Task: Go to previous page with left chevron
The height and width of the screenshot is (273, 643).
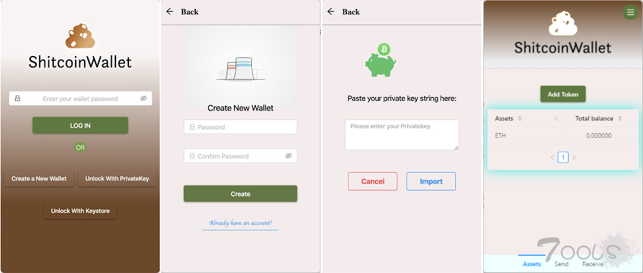Action: point(552,158)
